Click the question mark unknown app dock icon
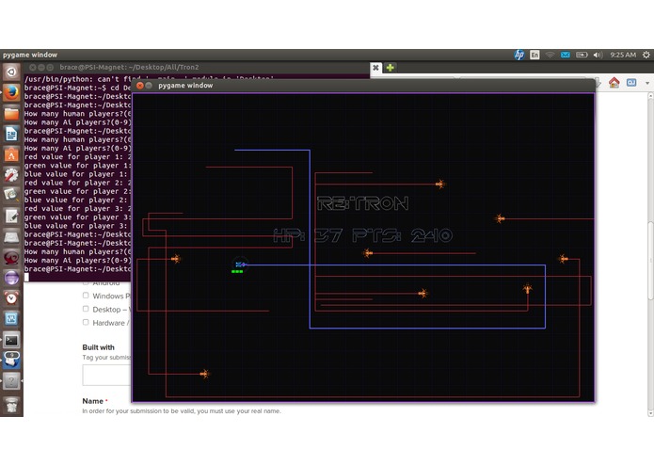 (x=11, y=381)
